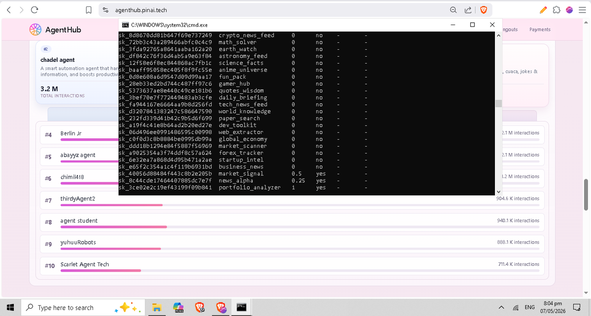Go forward in the browser

point(22,10)
